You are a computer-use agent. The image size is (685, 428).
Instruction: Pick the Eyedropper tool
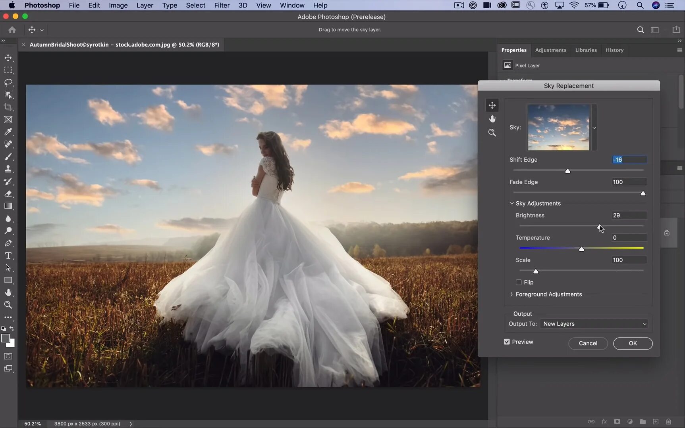click(x=8, y=132)
